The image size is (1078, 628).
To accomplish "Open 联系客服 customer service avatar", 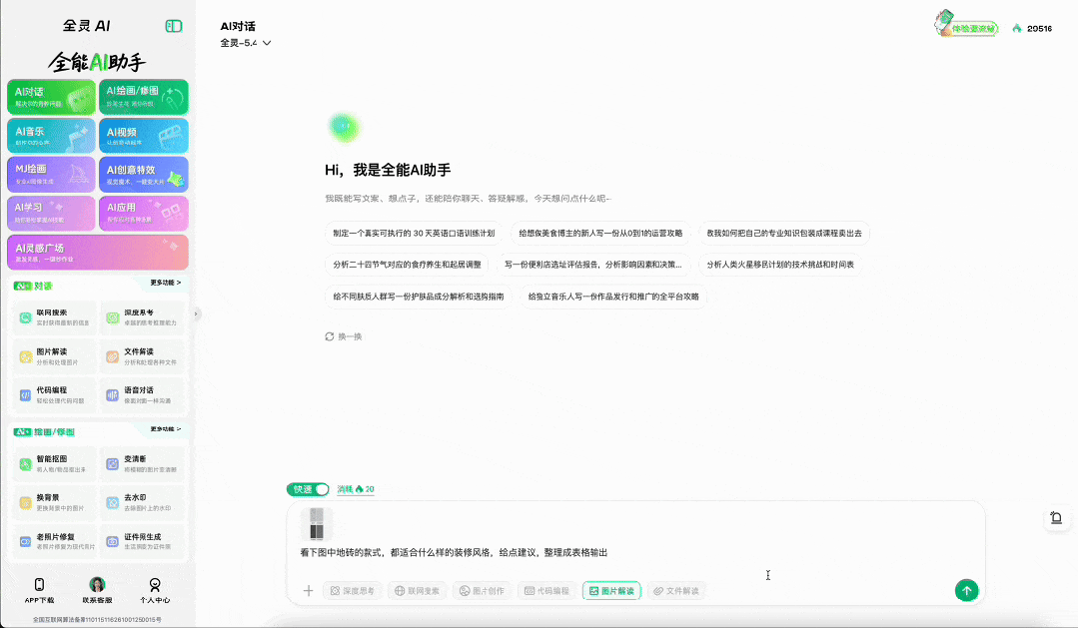I will tap(97, 585).
